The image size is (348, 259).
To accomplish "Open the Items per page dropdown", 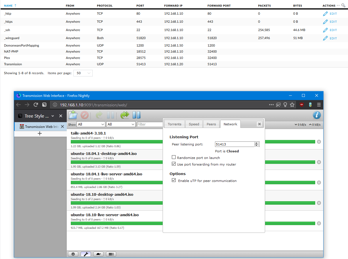I will 83,73.
